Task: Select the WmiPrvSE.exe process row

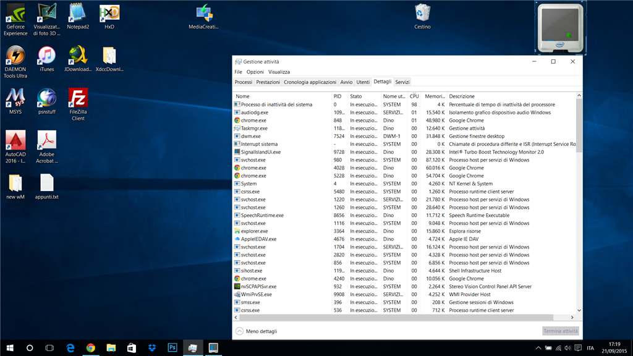Action: tap(405, 294)
